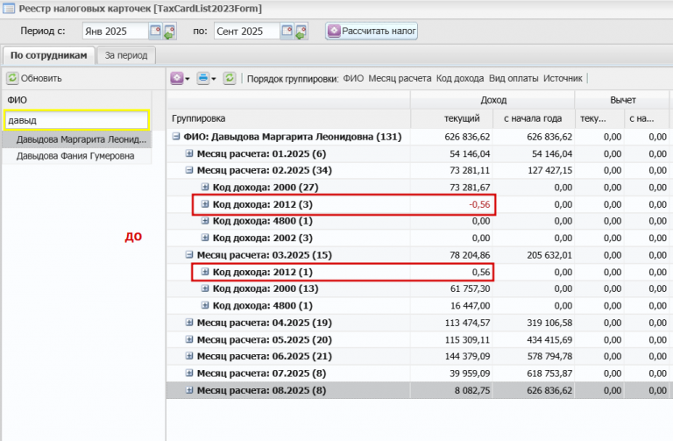This screenshot has width=673, height=441.
Task: Collapse Месяц расчета: 03.2025 row
Action: tap(189, 254)
